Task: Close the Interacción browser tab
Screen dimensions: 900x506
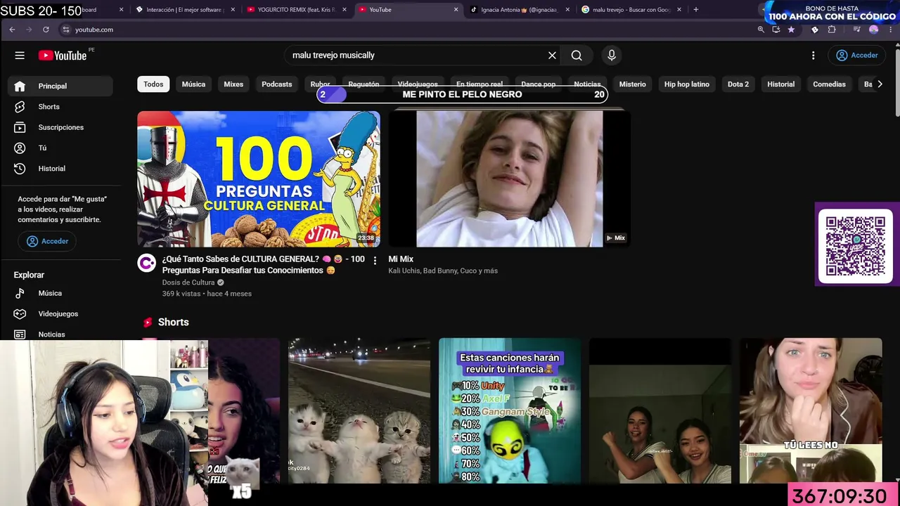Action: 233,10
